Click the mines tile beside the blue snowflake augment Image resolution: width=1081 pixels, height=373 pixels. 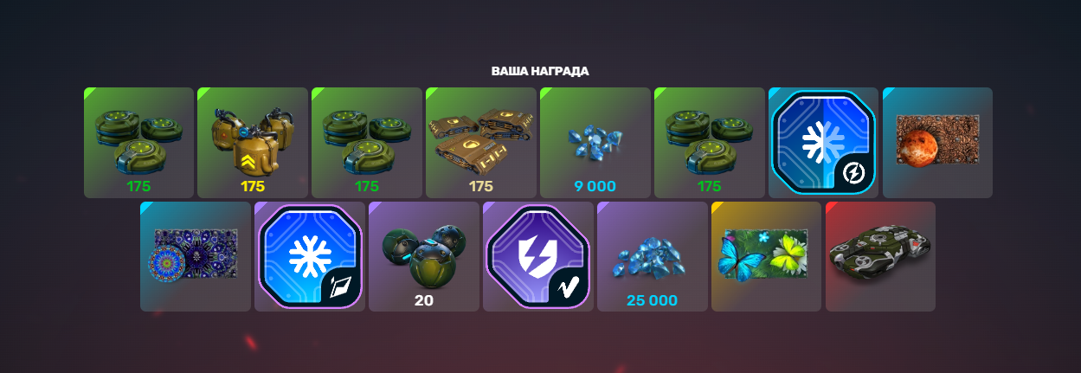[710, 143]
